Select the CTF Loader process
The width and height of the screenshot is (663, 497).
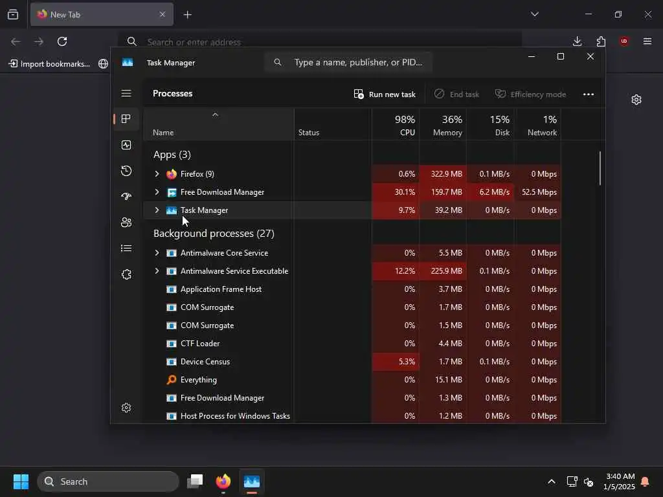352,344
